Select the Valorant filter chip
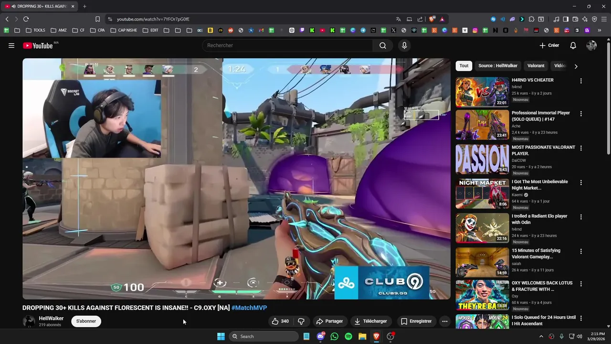Screen dimensions: 611x344 point(536,66)
